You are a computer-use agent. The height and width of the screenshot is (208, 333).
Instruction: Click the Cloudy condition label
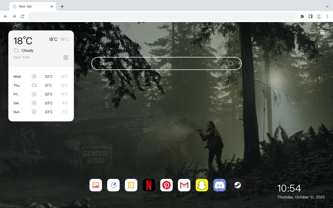pyautogui.click(x=27, y=50)
